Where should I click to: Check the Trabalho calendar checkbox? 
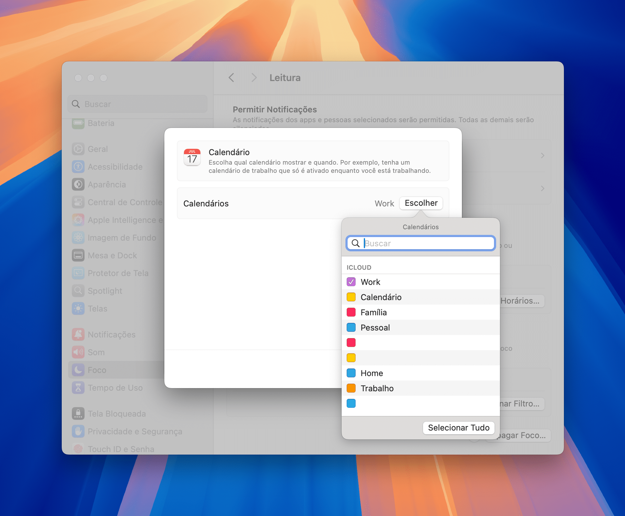coord(351,388)
